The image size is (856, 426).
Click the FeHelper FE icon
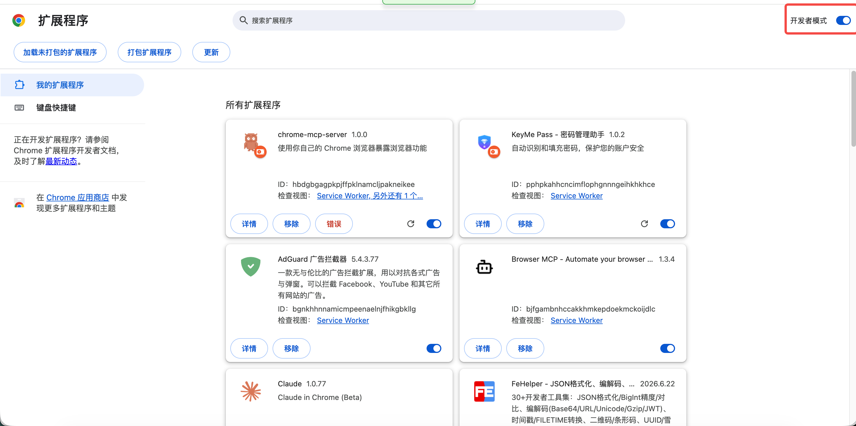[x=484, y=391]
